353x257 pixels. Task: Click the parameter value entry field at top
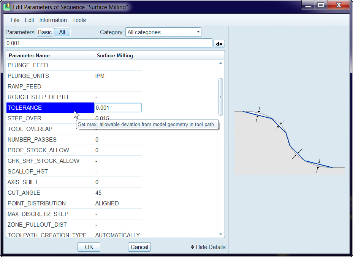pyautogui.click(x=108, y=43)
